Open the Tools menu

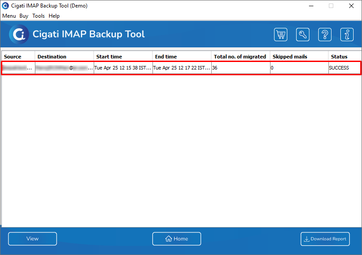pyautogui.click(x=38, y=16)
